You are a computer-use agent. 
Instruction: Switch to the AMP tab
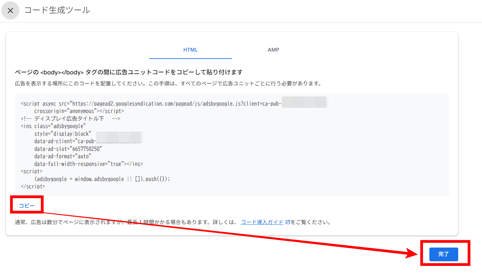tap(273, 50)
